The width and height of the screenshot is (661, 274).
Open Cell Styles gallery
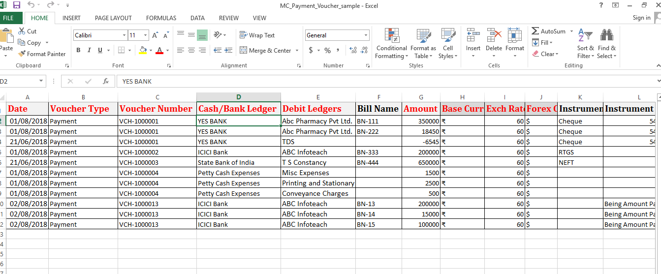448,44
